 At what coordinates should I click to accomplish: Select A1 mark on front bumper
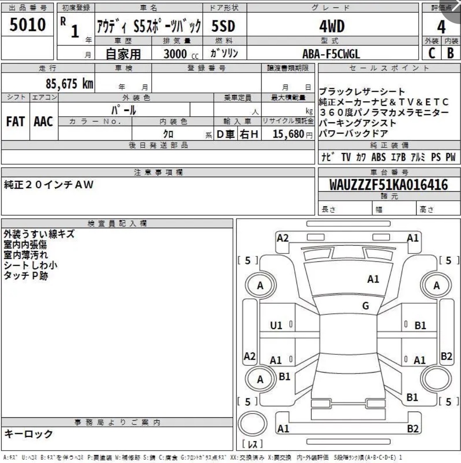tap(412, 238)
